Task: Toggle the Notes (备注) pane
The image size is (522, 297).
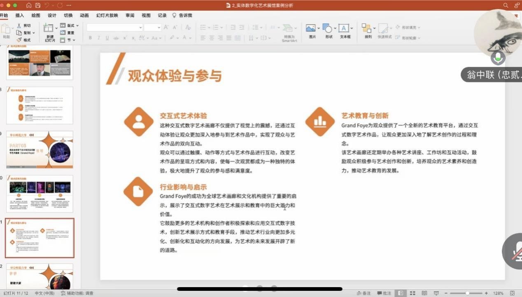Action: tap(363, 293)
